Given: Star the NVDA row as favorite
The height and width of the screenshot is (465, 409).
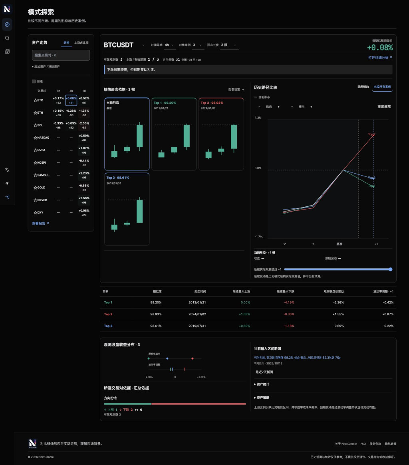Looking at the screenshot, I should pos(35,150).
